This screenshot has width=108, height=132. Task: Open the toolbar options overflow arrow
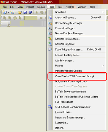click(9, 25)
